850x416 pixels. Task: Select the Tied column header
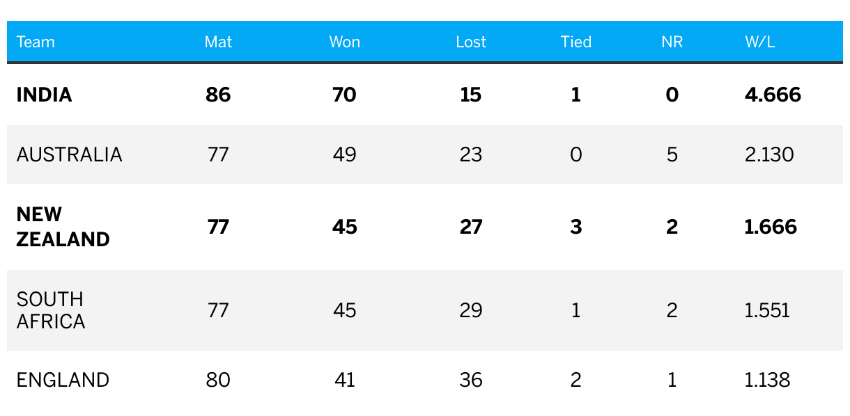pos(575,42)
